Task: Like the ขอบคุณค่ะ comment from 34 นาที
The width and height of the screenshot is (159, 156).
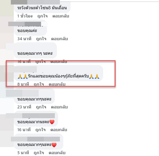Action: coord(41,39)
